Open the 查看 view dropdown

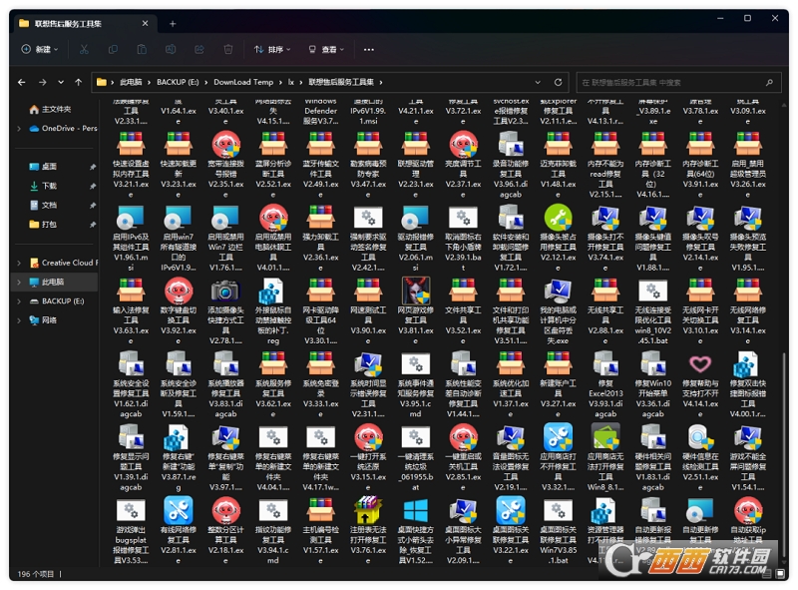click(x=326, y=50)
